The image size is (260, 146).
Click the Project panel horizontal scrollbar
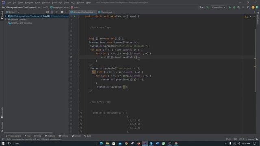click(28, 133)
